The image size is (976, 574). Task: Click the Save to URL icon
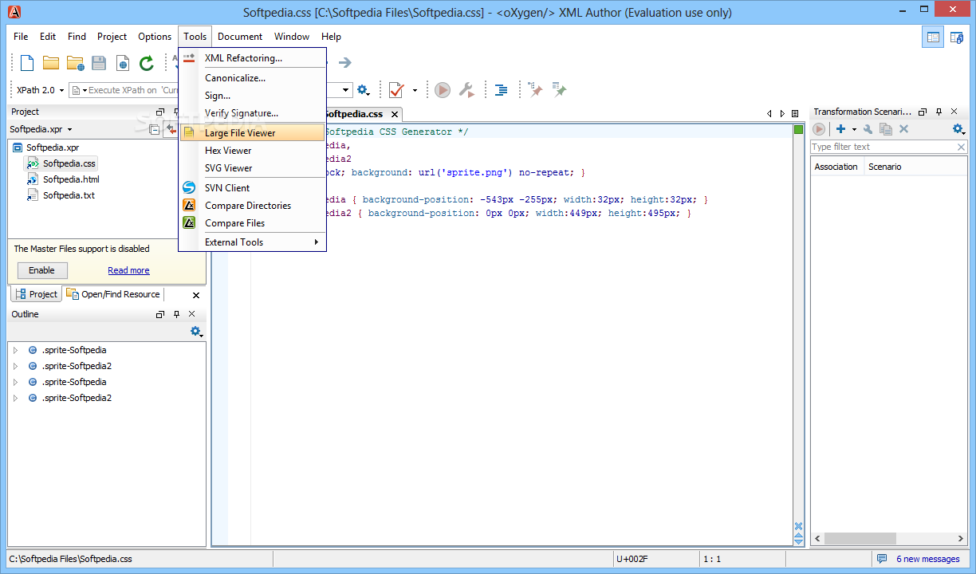123,63
